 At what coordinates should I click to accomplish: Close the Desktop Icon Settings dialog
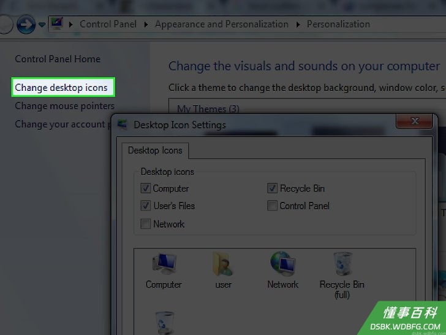point(414,121)
